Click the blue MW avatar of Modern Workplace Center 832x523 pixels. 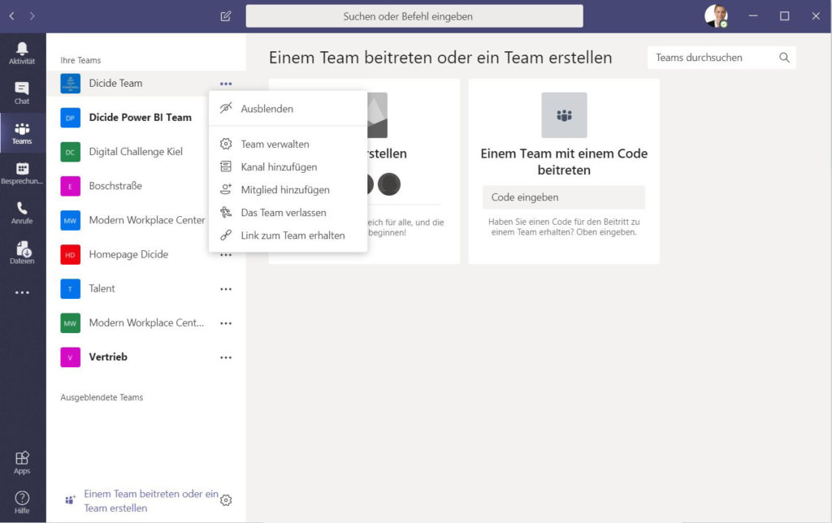(x=70, y=220)
